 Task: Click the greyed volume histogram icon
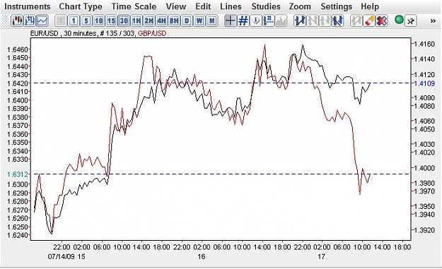(281, 20)
